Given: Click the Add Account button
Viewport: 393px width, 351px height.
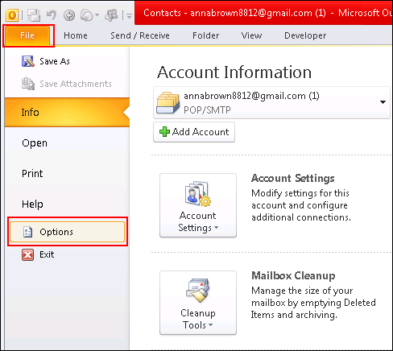Looking at the screenshot, I should (194, 132).
